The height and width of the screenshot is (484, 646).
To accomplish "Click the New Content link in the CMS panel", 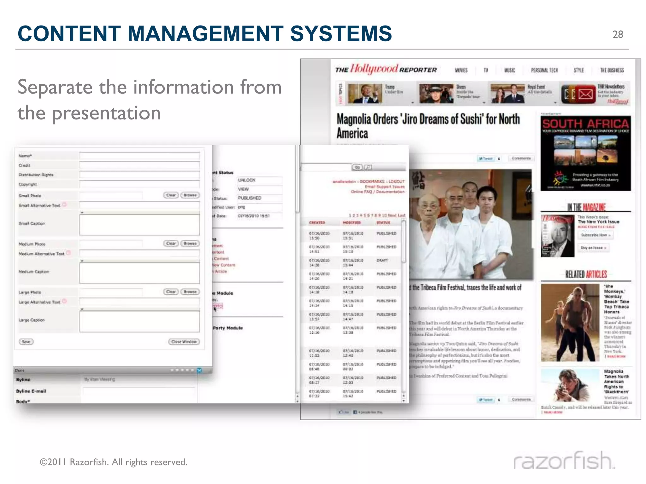I will (224, 265).
